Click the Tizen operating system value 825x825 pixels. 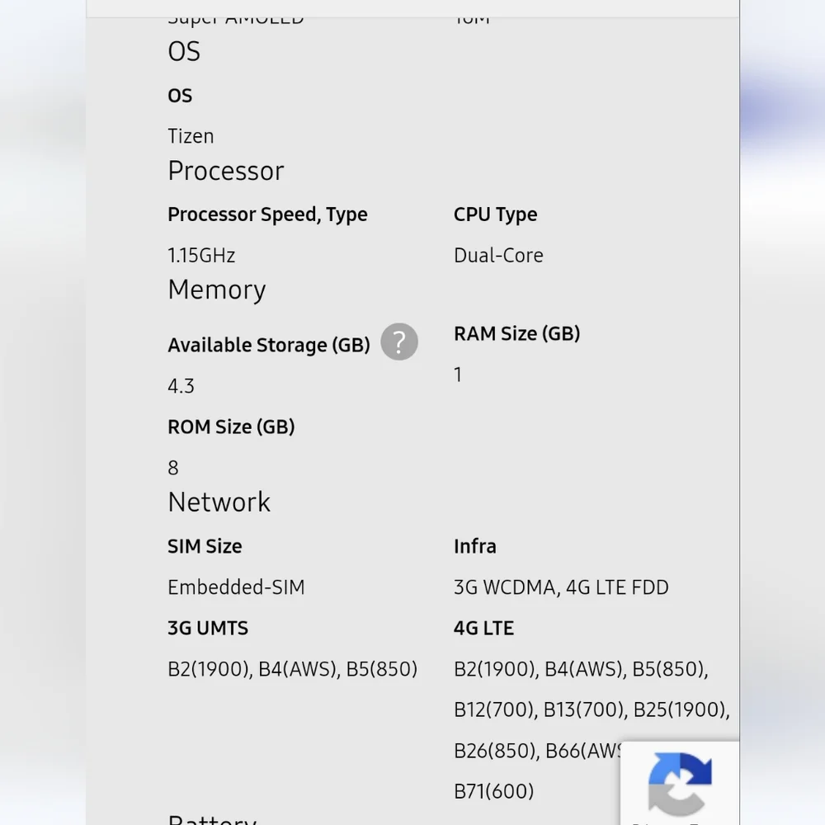[191, 136]
